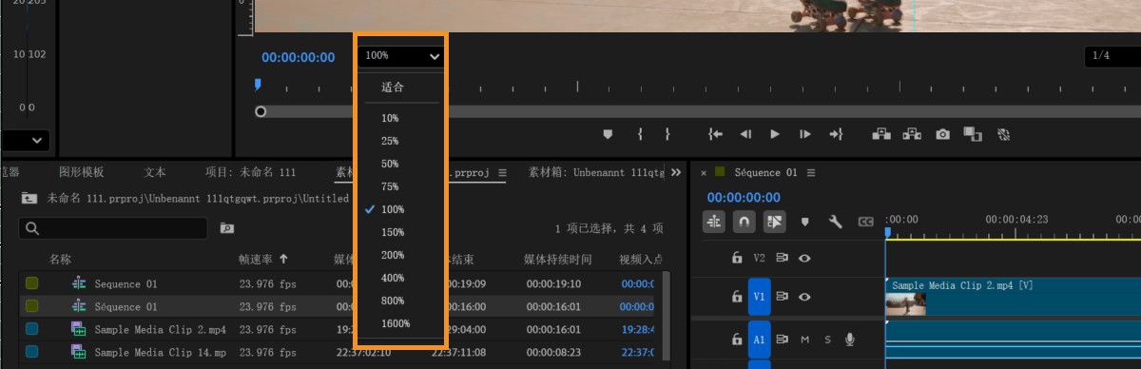Viewport: 1141px width, 369px height.
Task: Toggle the lock on track V2
Action: click(x=736, y=257)
